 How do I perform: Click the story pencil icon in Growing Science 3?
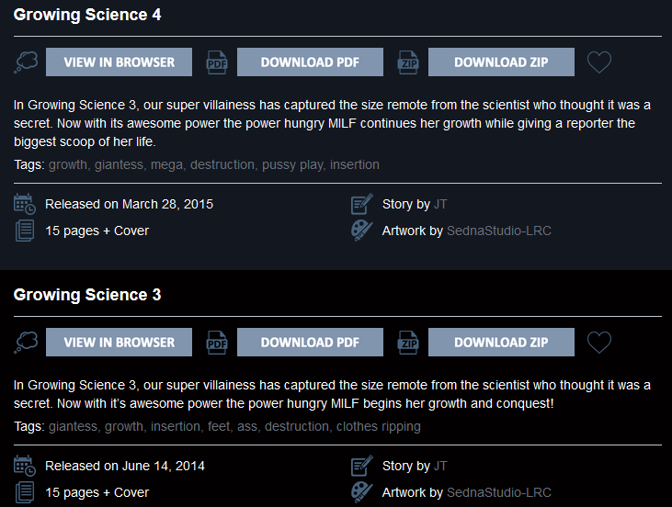click(362, 466)
